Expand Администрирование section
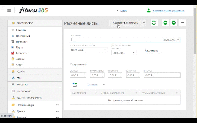197x123 pixels. point(35,98)
